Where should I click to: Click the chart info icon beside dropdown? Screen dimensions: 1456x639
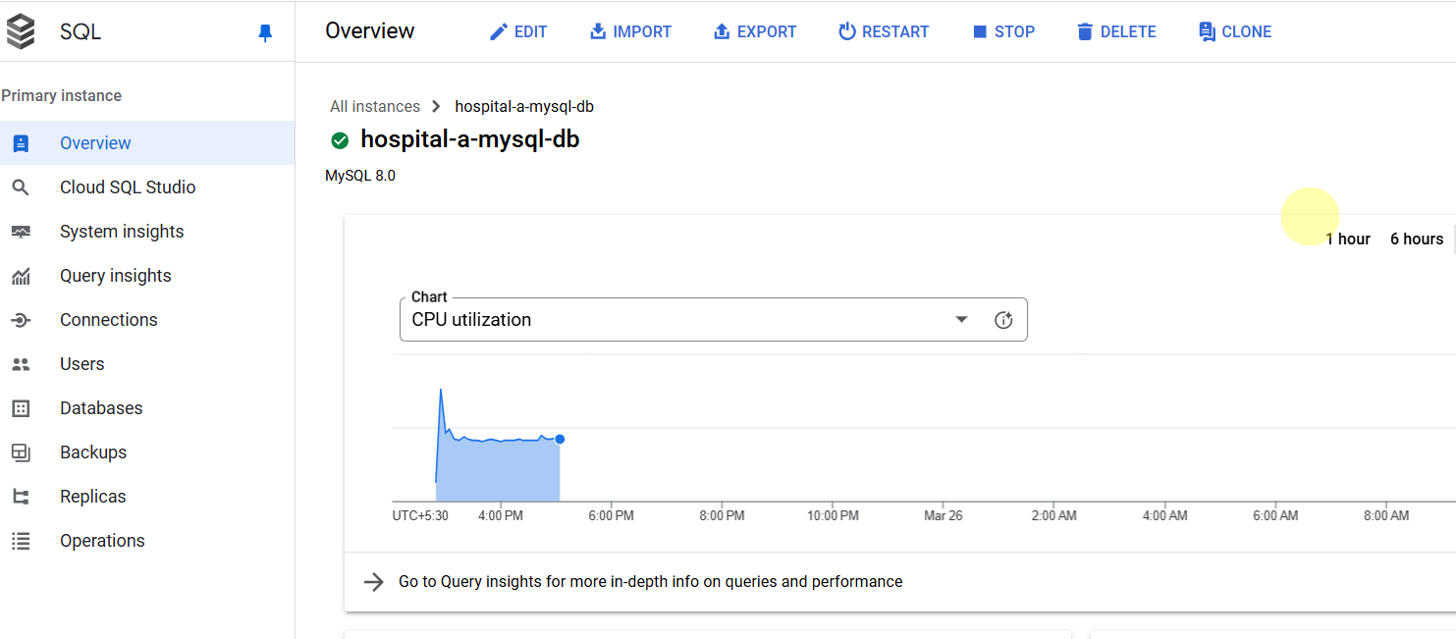tap(1003, 320)
